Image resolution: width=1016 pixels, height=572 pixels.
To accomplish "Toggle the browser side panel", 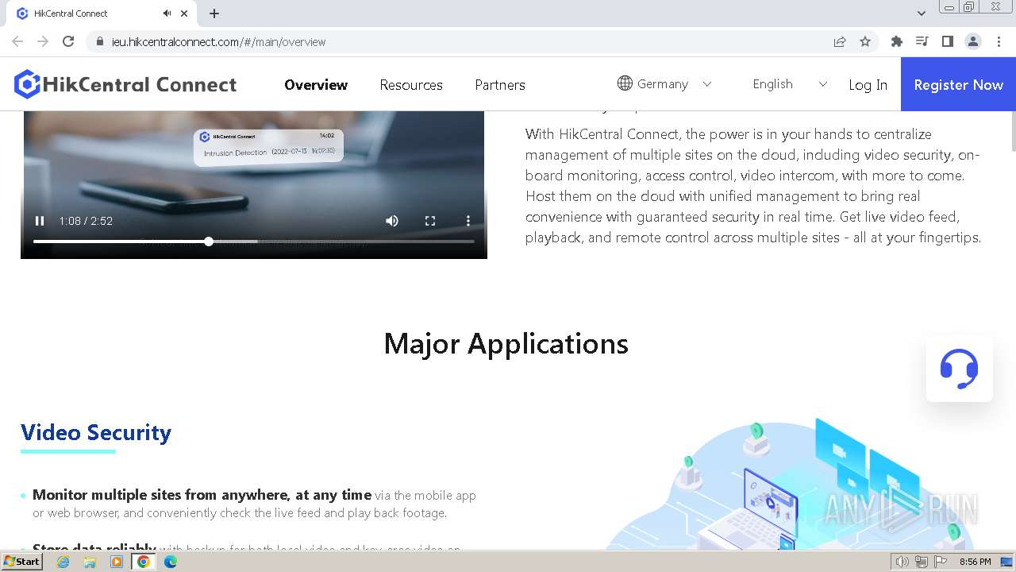I will pyautogui.click(x=947, y=41).
